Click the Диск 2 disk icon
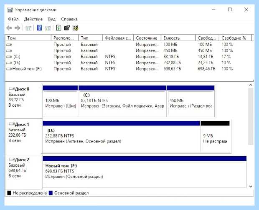Viewport: 259px width, 210px height. click(12, 159)
